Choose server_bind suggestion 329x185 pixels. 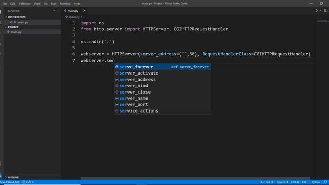click(162, 86)
